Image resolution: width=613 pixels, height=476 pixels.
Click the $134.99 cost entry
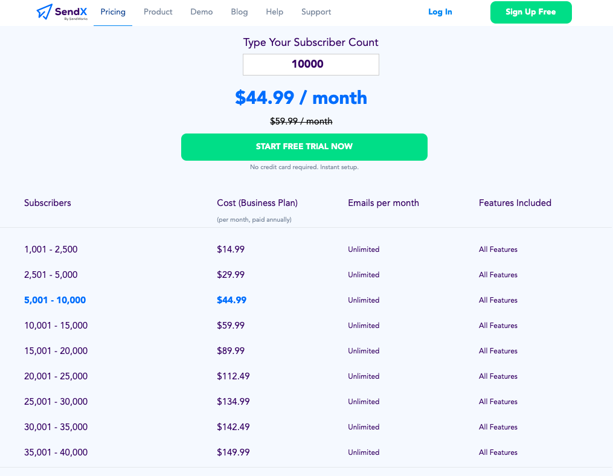pyautogui.click(x=233, y=402)
